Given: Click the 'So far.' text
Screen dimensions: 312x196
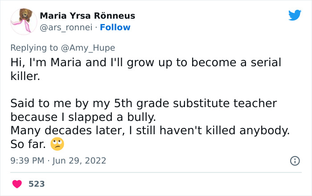Looking at the screenshot, I should pos(28,144).
